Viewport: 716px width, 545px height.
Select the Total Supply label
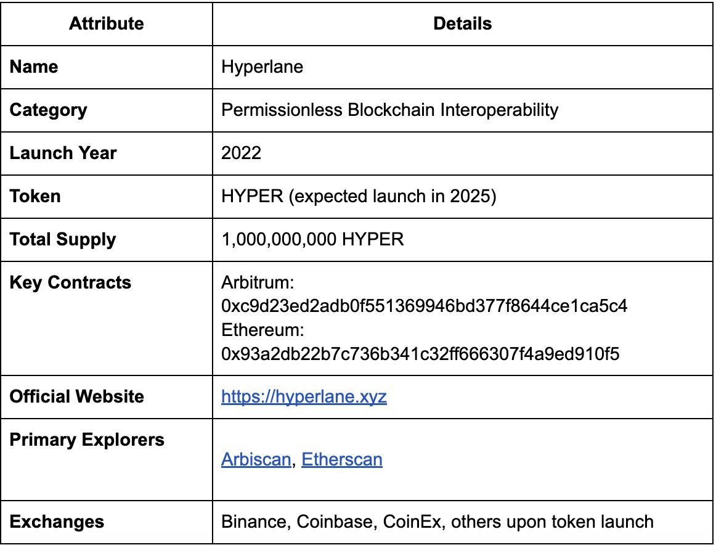point(63,239)
